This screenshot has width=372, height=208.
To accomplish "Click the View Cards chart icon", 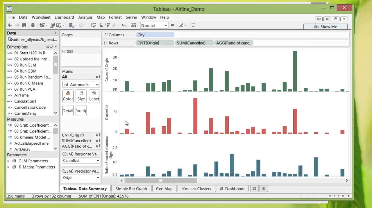I will [133, 25].
